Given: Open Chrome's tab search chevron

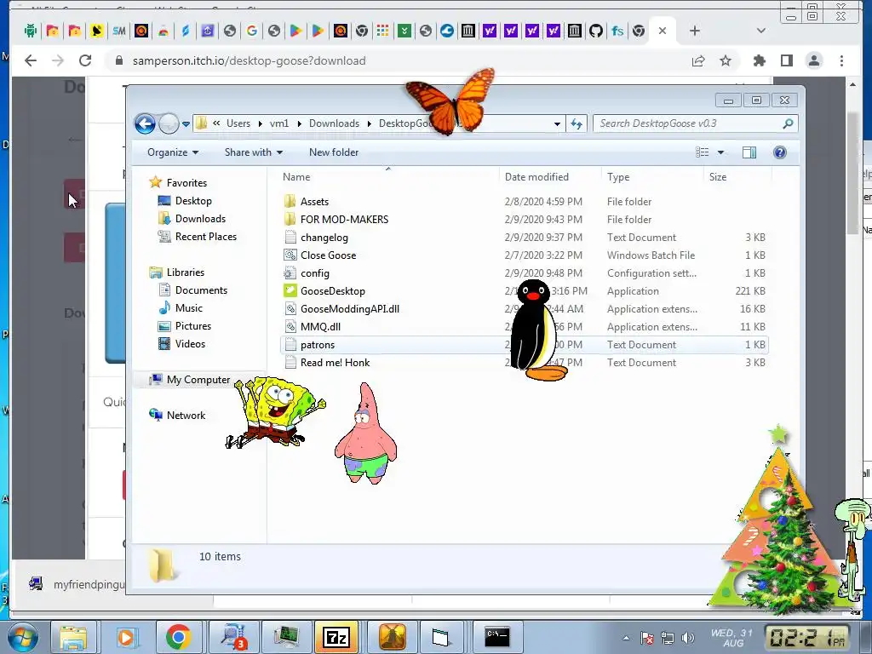Looking at the screenshot, I should point(761,31).
